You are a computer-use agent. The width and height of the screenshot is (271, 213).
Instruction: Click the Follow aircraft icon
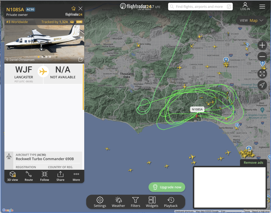click(44, 176)
